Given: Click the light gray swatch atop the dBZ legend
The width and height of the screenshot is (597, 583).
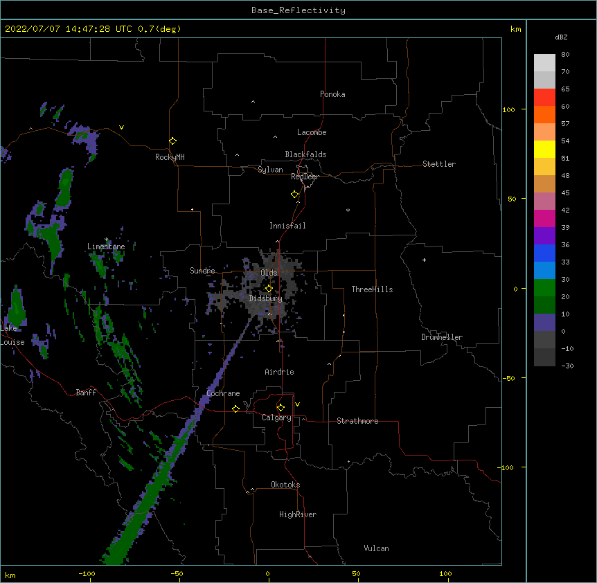Looking at the screenshot, I should (x=544, y=62).
